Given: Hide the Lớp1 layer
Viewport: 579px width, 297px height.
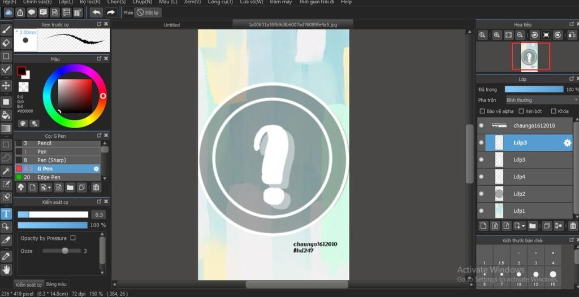Looking at the screenshot, I should point(481,211).
